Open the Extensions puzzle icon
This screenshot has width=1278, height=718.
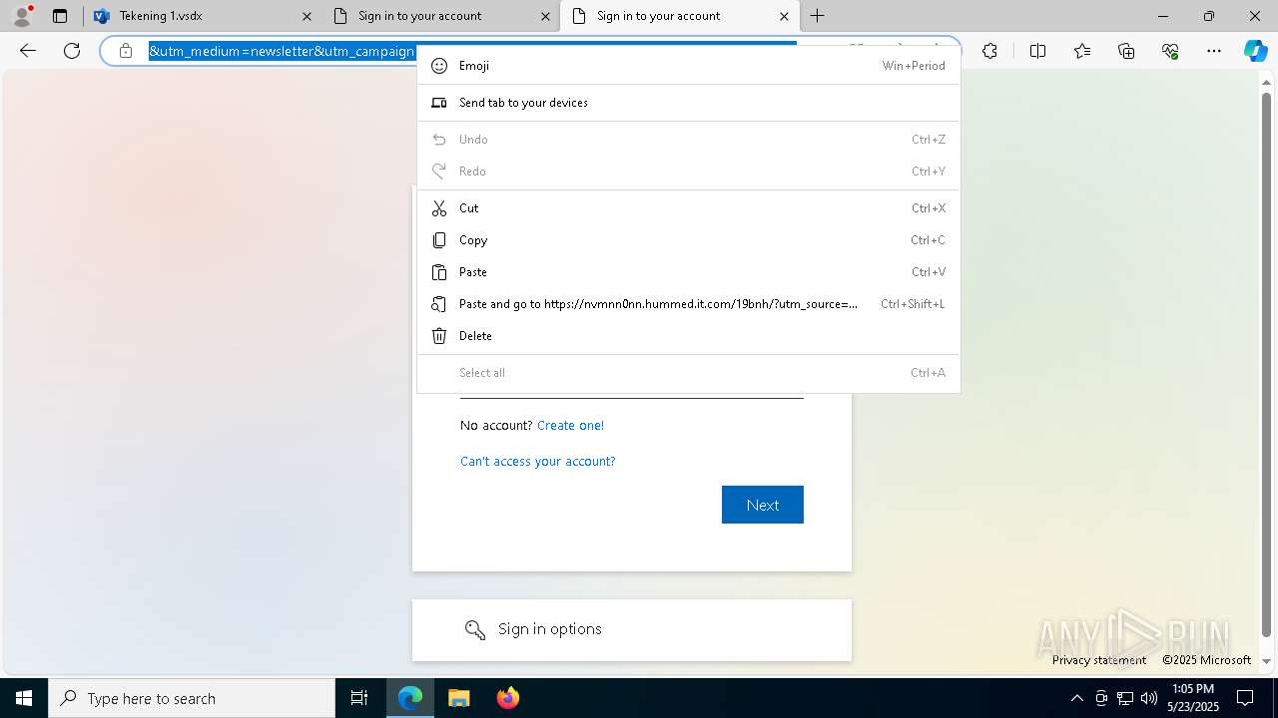(x=989, y=51)
